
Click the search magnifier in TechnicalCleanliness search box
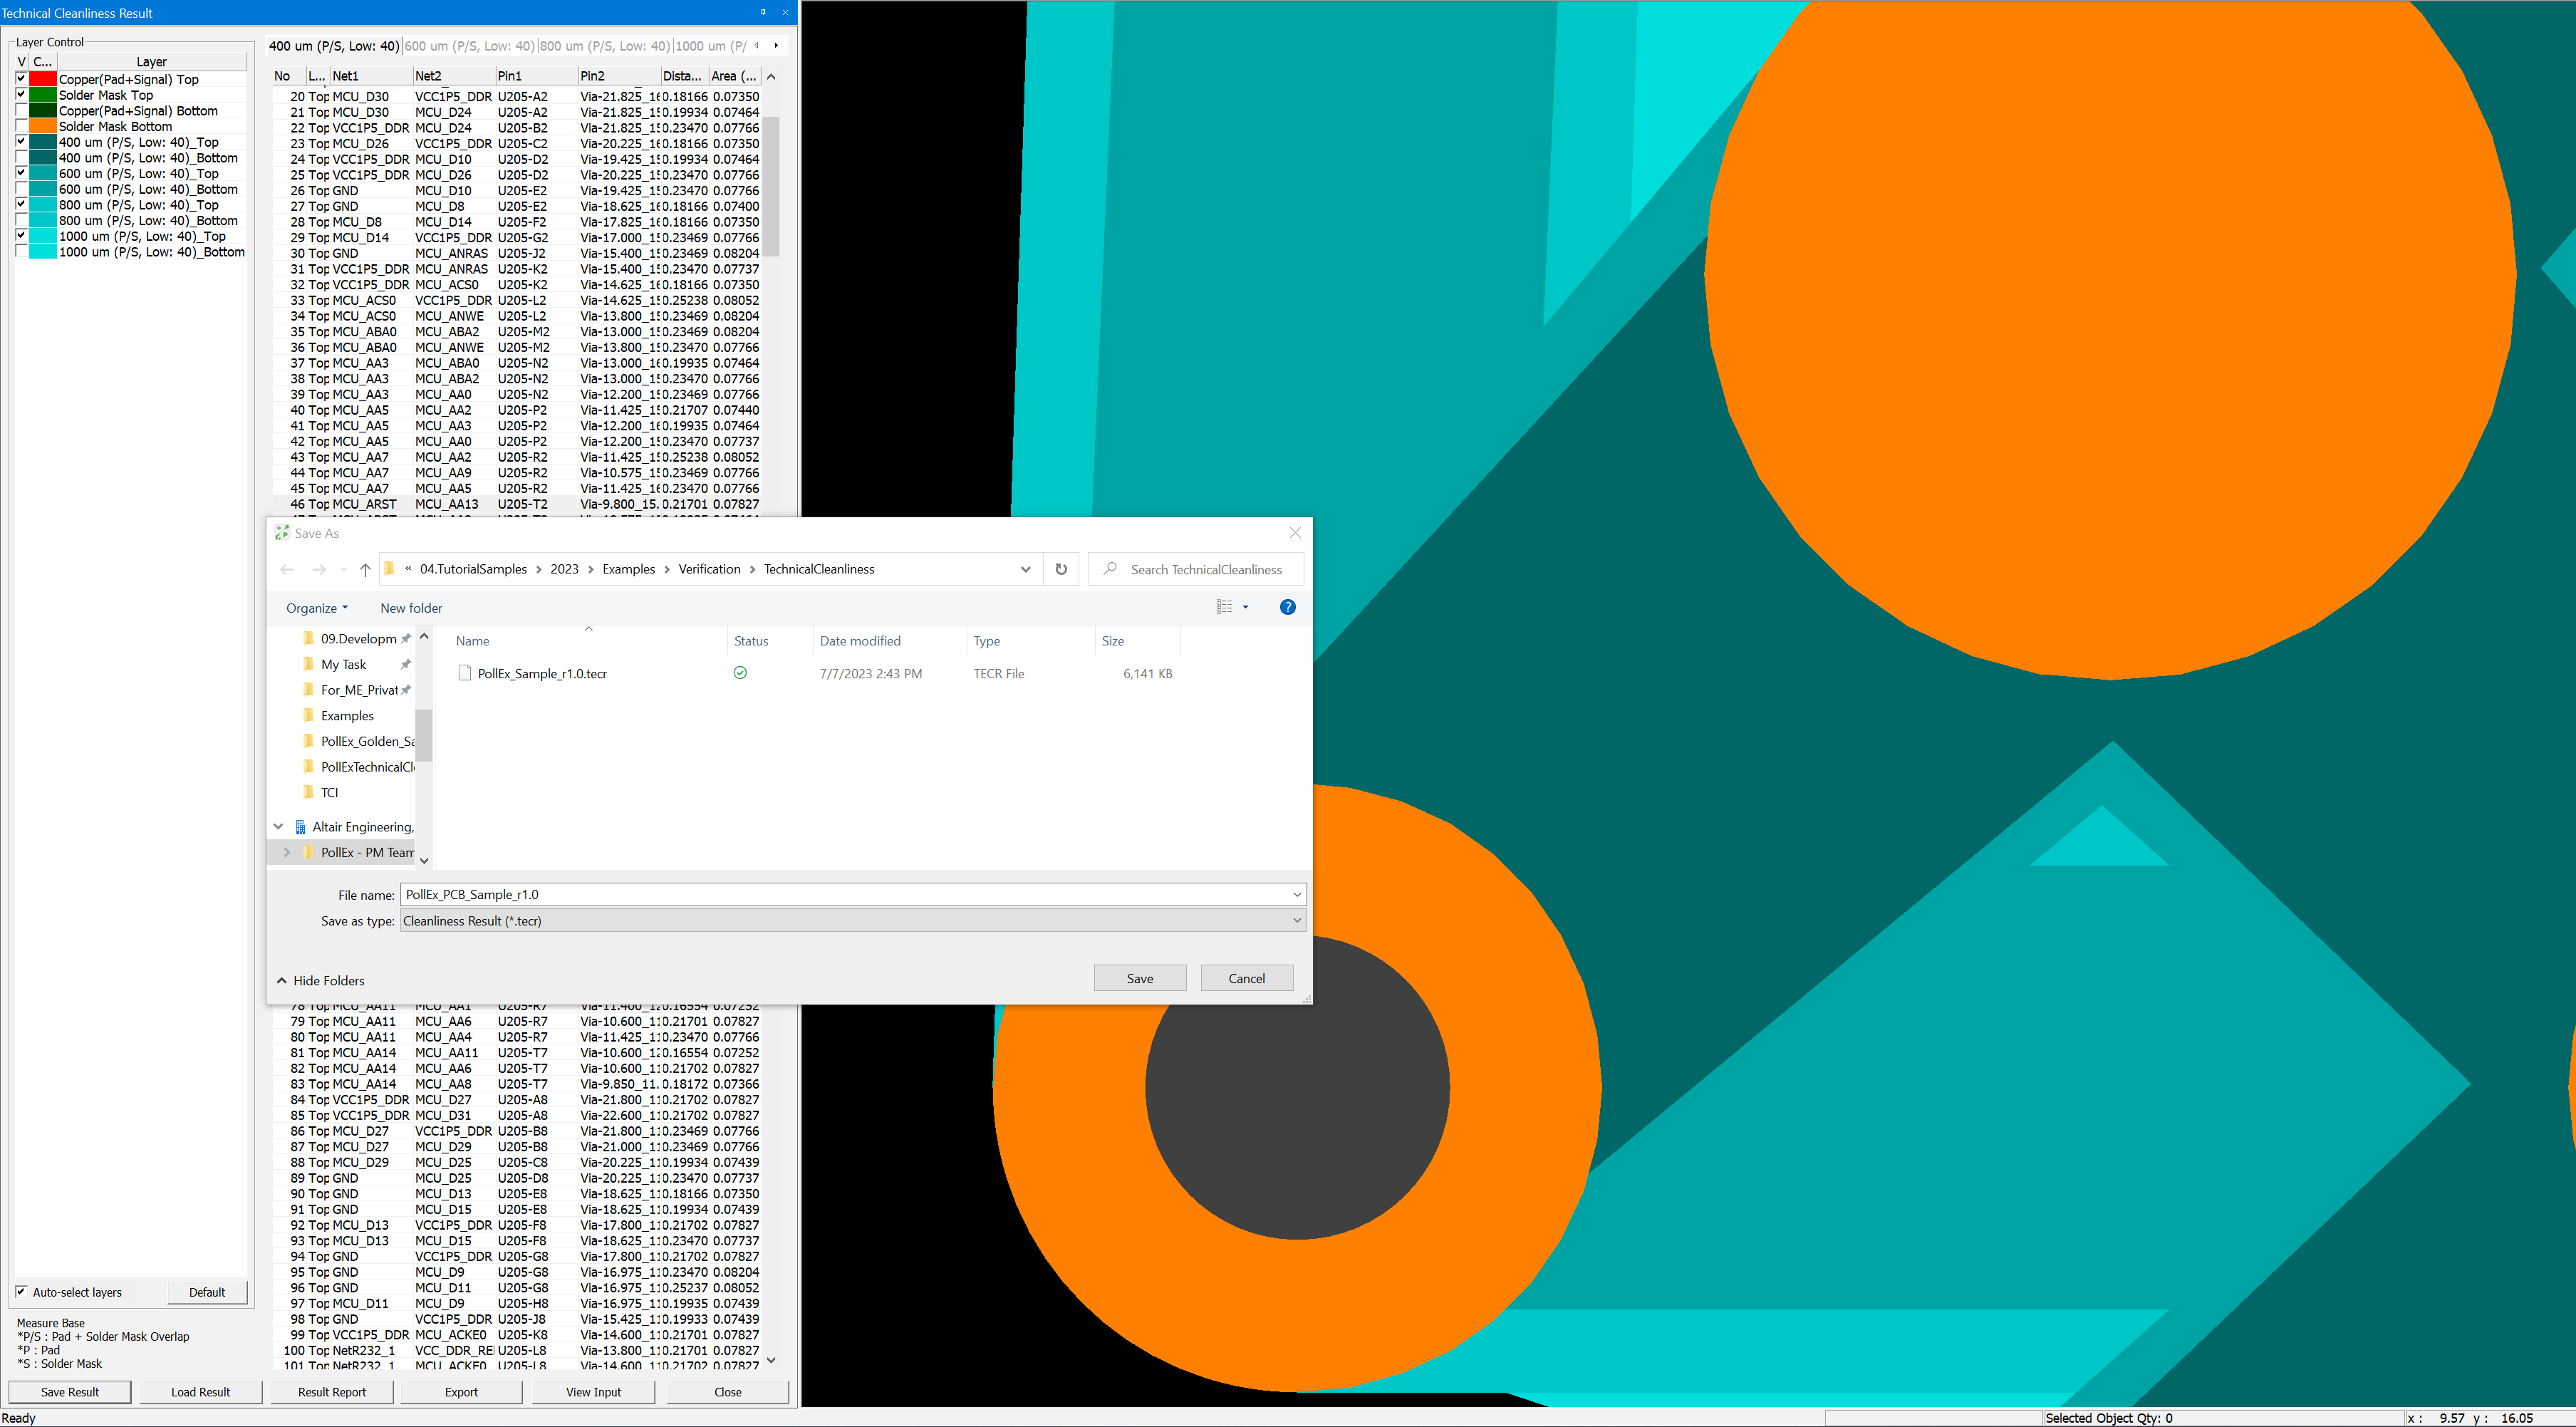click(x=1110, y=569)
